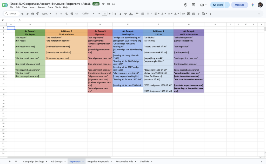The height and width of the screenshot is (164, 266).
Task: Decrease font size with the minus button
Action: tap(99, 14)
